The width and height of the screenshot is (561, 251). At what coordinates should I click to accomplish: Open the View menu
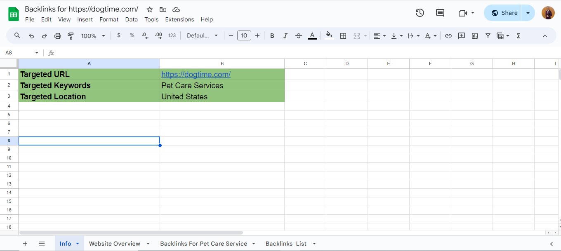coord(64,19)
